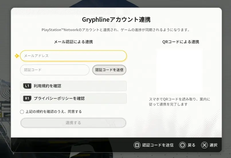Click the 上記の規約を確認のうえ、同意する label
The width and height of the screenshot is (231, 158).
[x=54, y=112]
